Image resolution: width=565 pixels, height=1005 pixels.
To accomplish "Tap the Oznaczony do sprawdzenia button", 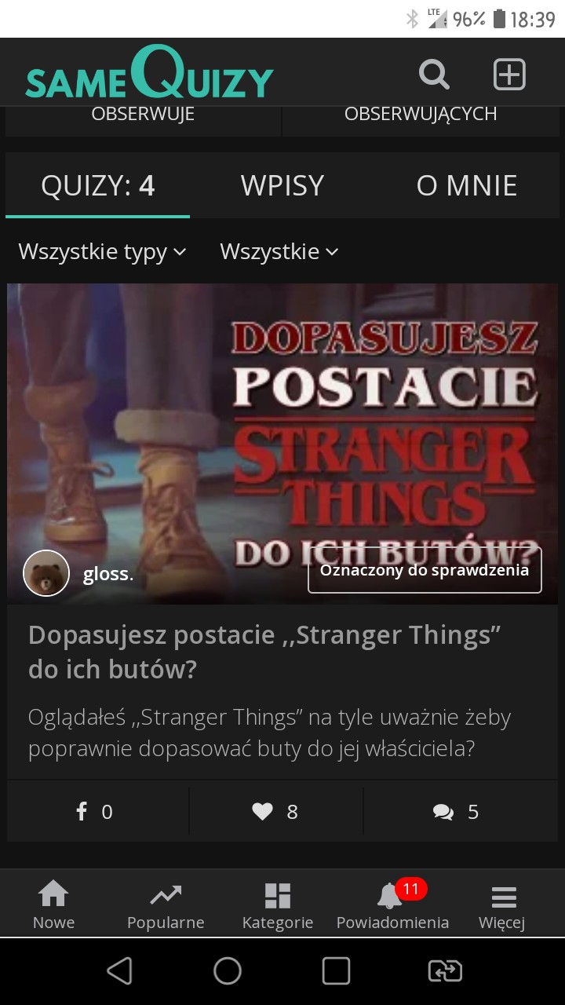I will pos(425,570).
